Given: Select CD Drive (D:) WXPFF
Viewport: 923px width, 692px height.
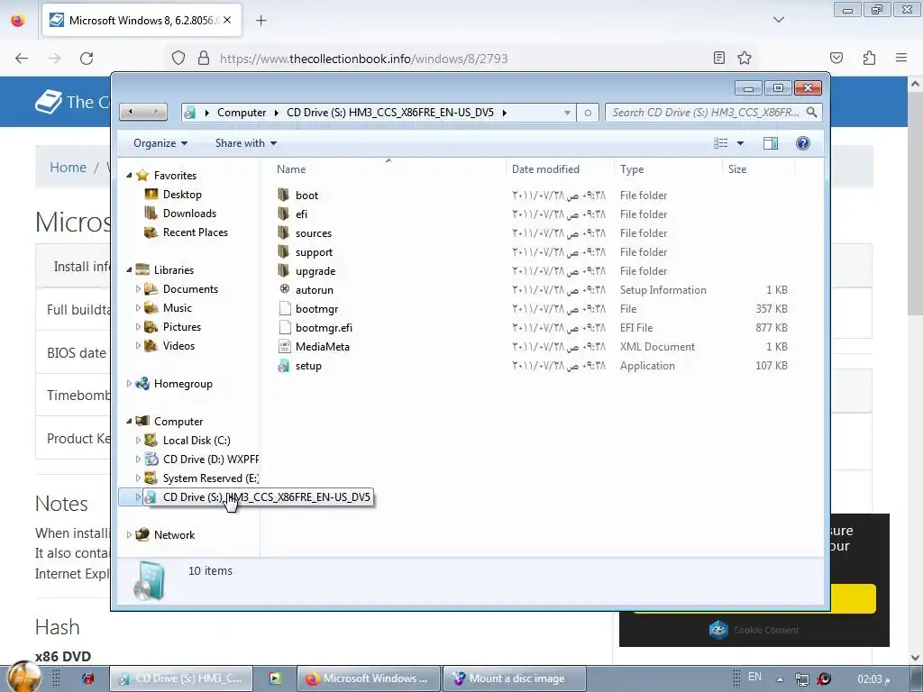Looking at the screenshot, I should coord(210,459).
